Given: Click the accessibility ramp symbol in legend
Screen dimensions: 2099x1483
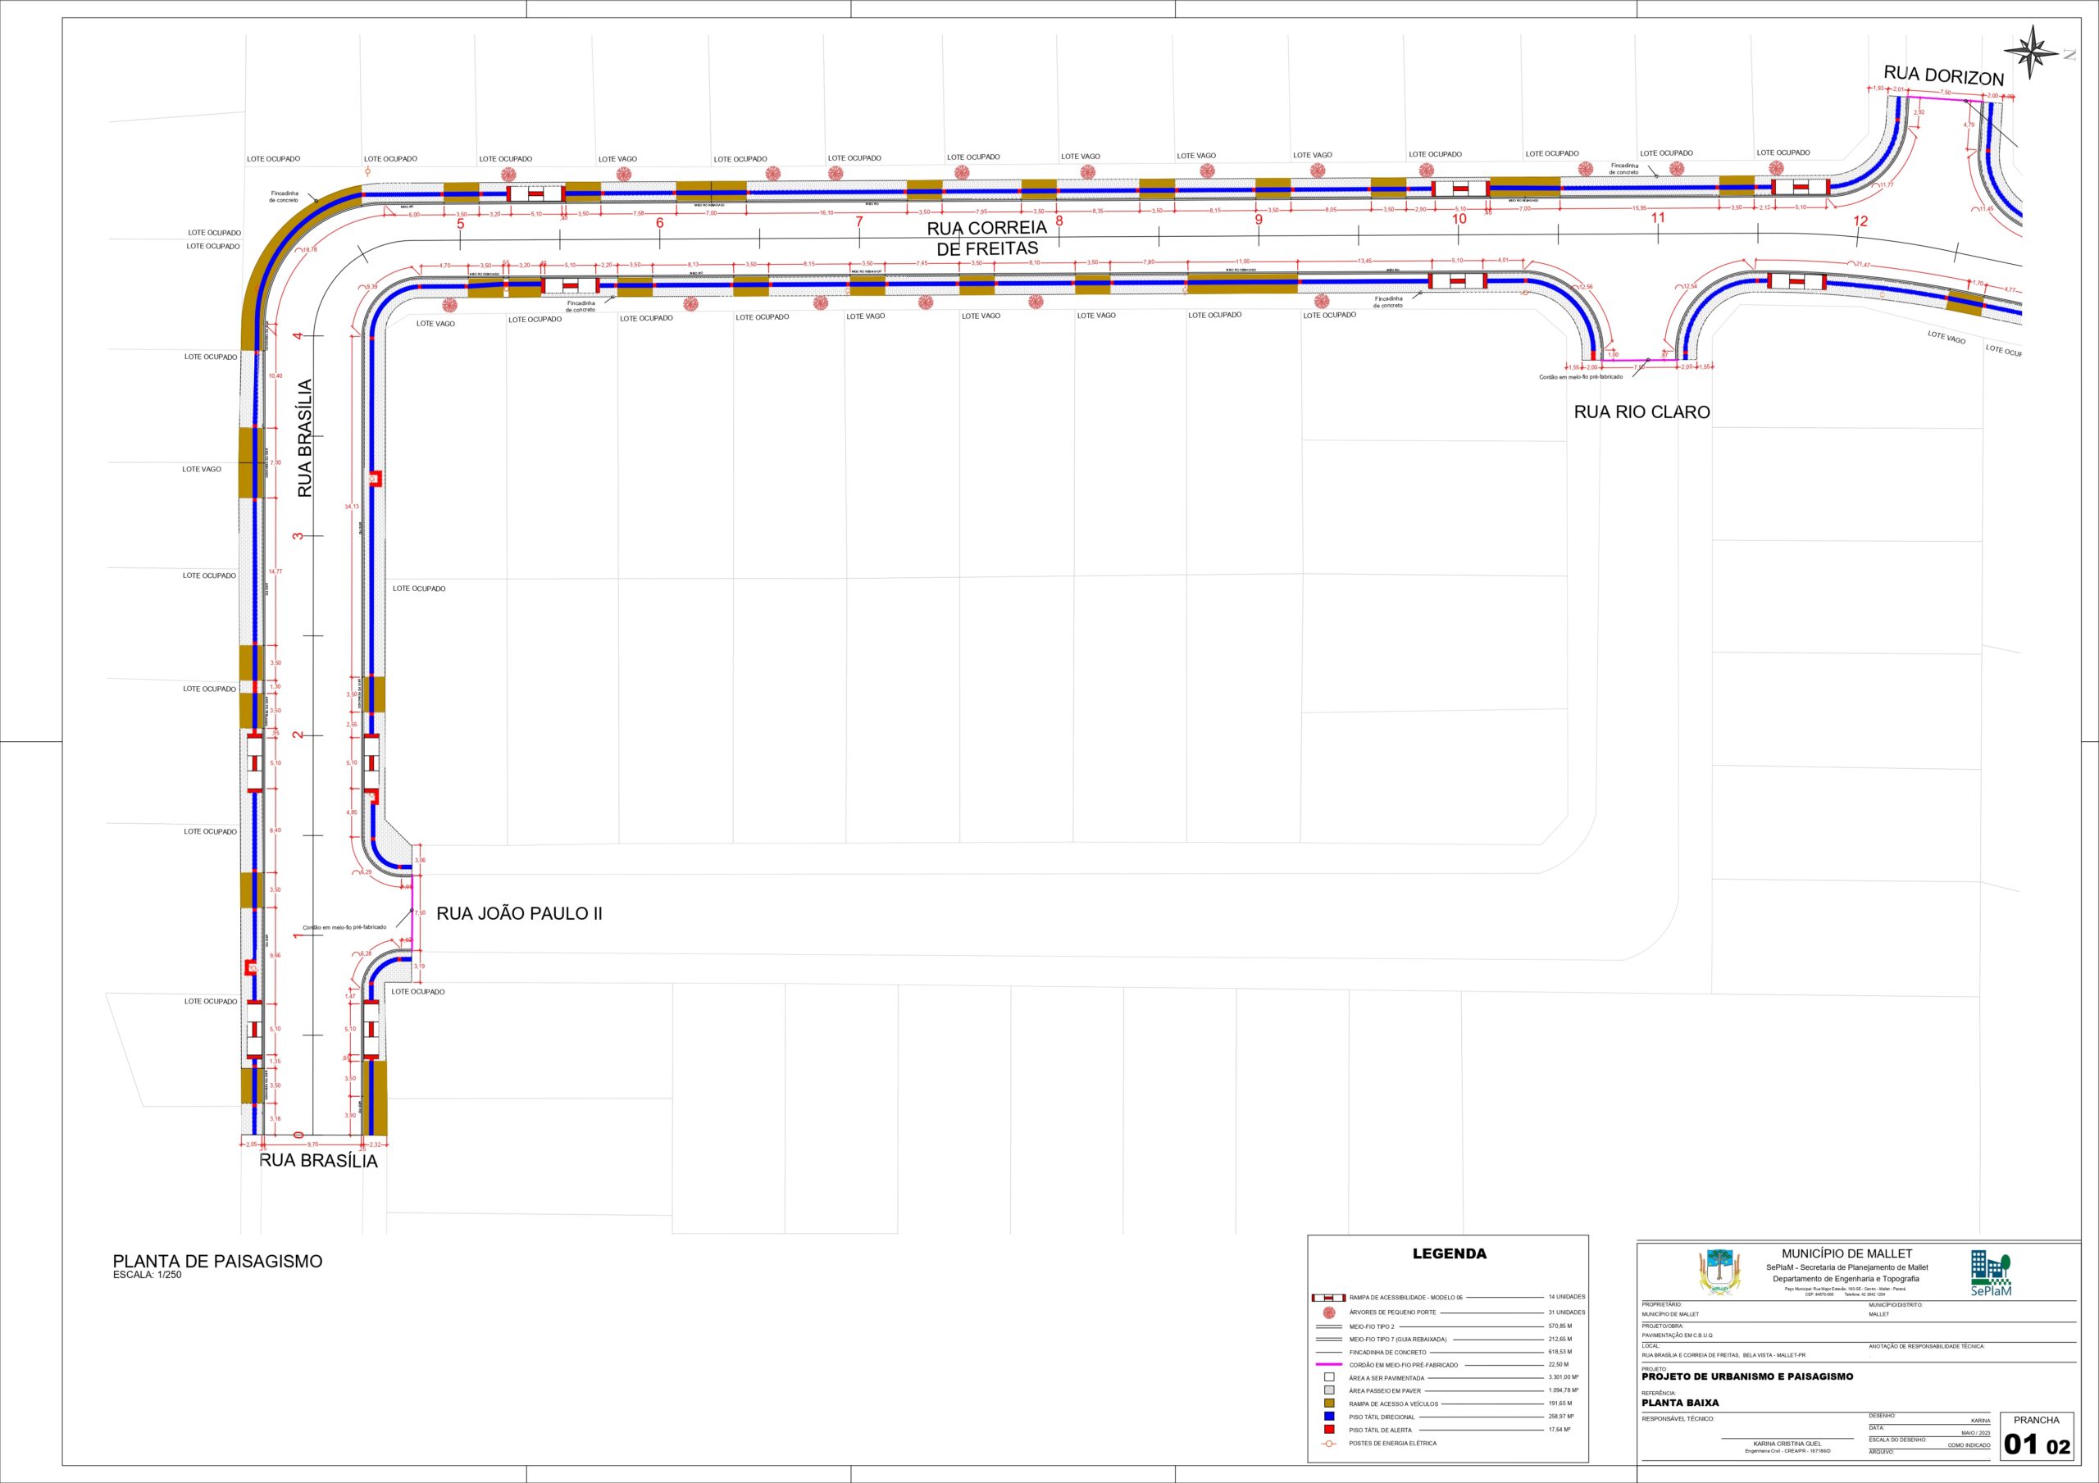Looking at the screenshot, I should tap(1330, 1298).
